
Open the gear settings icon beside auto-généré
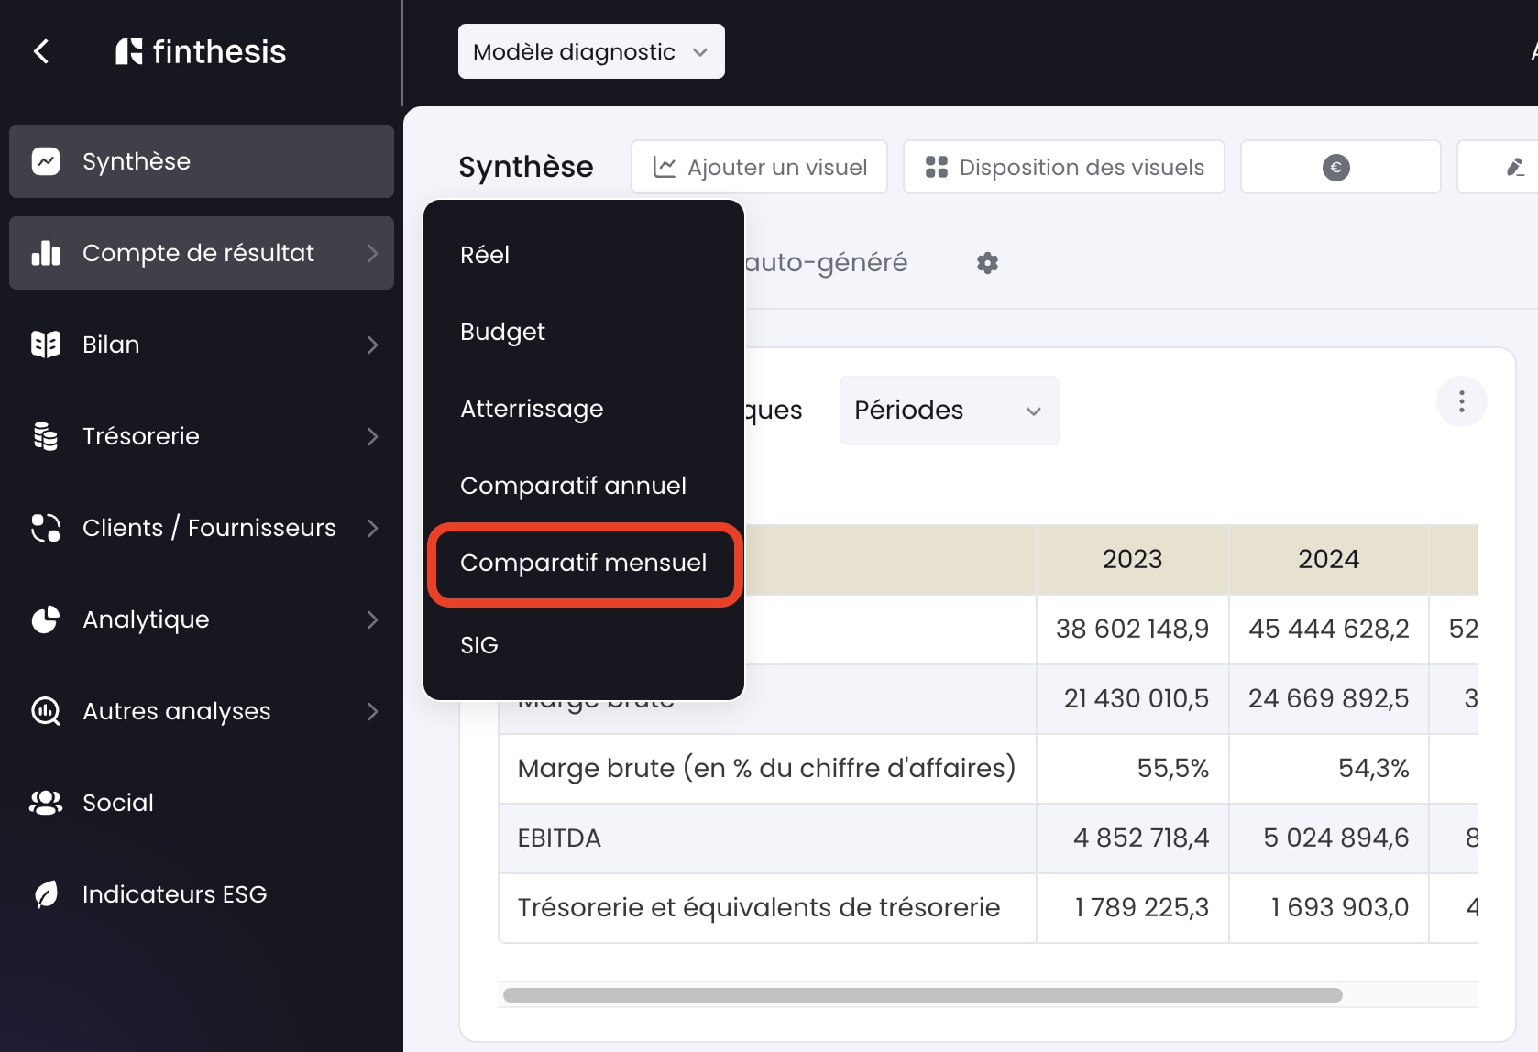pos(987,263)
